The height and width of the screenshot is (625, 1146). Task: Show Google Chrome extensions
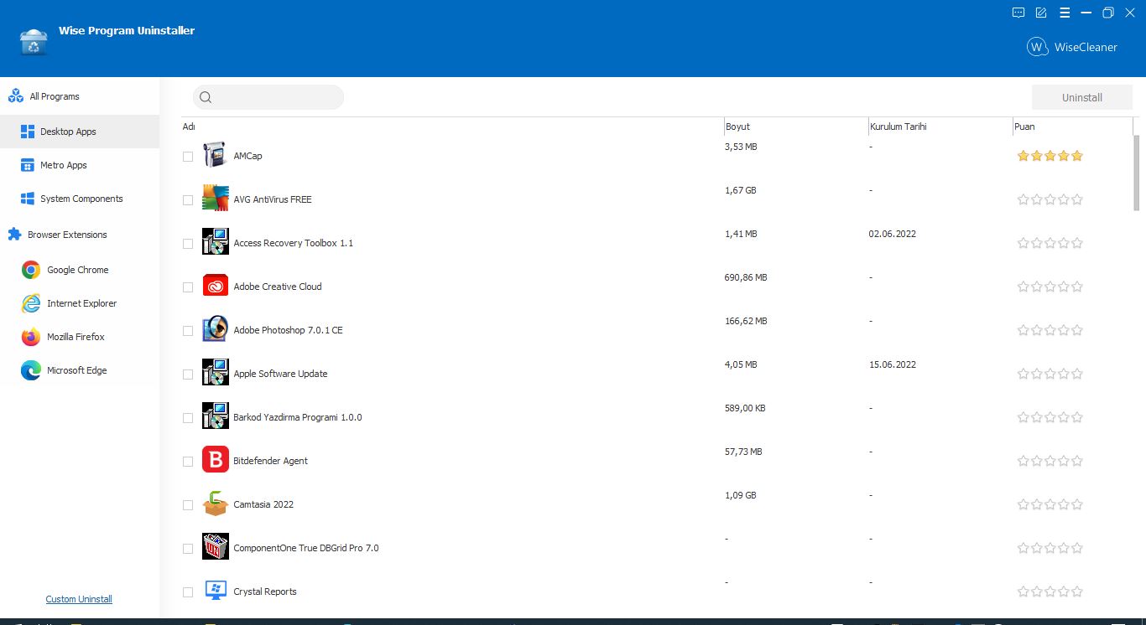click(x=80, y=270)
